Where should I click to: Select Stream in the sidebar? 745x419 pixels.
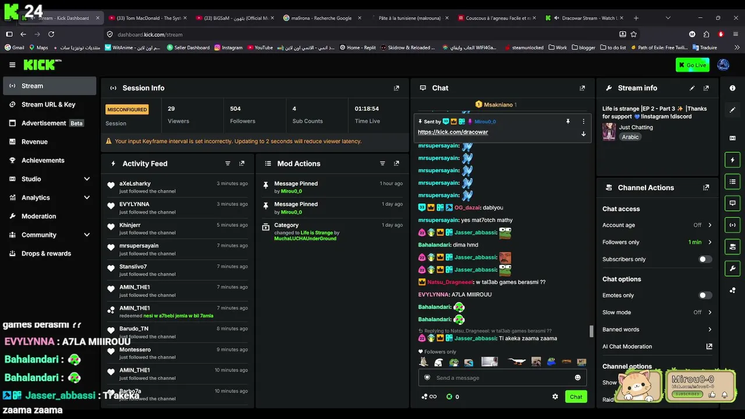pos(48,86)
